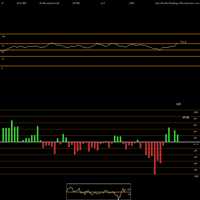Click the 'SI(TM)' header text
Viewport: 200px width, 200px height.
pyautogui.click(x=76, y=3)
